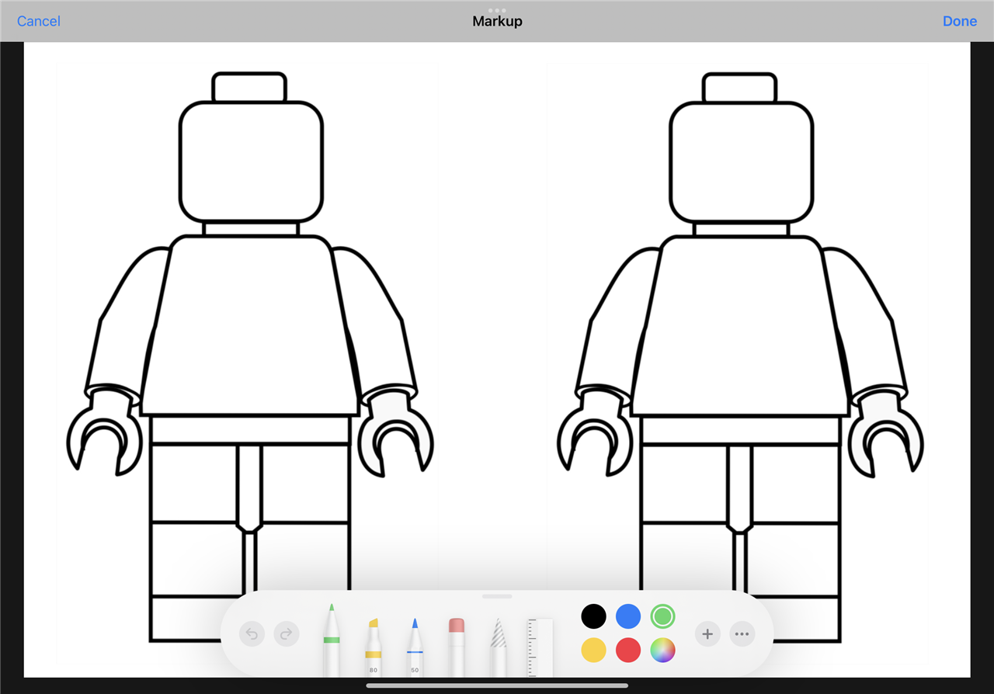994x694 pixels.
Task: Tap Done to save markup
Action: coord(960,21)
